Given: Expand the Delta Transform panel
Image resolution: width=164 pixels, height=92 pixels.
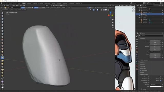Looking at the screenshot, I should [x=145, y=60].
